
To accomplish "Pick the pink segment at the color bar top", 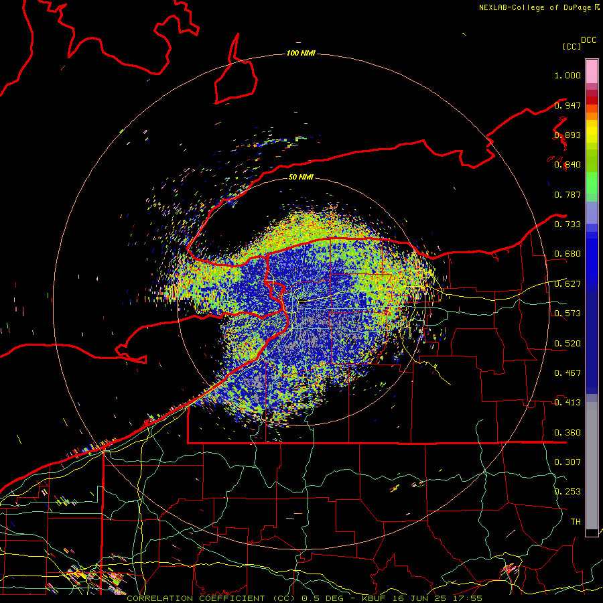I will [x=592, y=71].
